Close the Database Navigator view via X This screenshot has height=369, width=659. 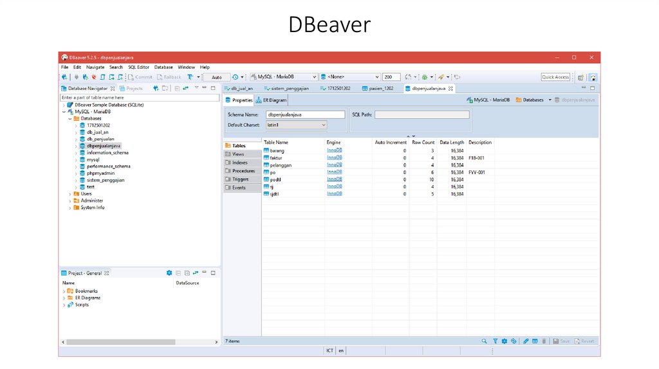[113, 89]
